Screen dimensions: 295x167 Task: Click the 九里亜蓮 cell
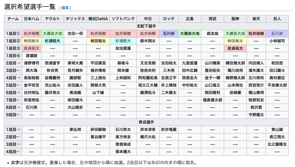point(190,63)
